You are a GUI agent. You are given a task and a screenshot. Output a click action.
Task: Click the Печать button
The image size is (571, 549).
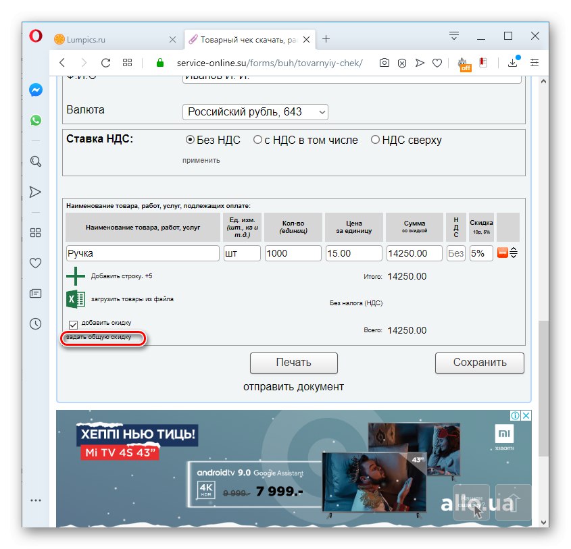(x=294, y=363)
